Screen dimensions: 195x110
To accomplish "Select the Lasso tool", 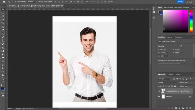I will click(x=3, y=16).
